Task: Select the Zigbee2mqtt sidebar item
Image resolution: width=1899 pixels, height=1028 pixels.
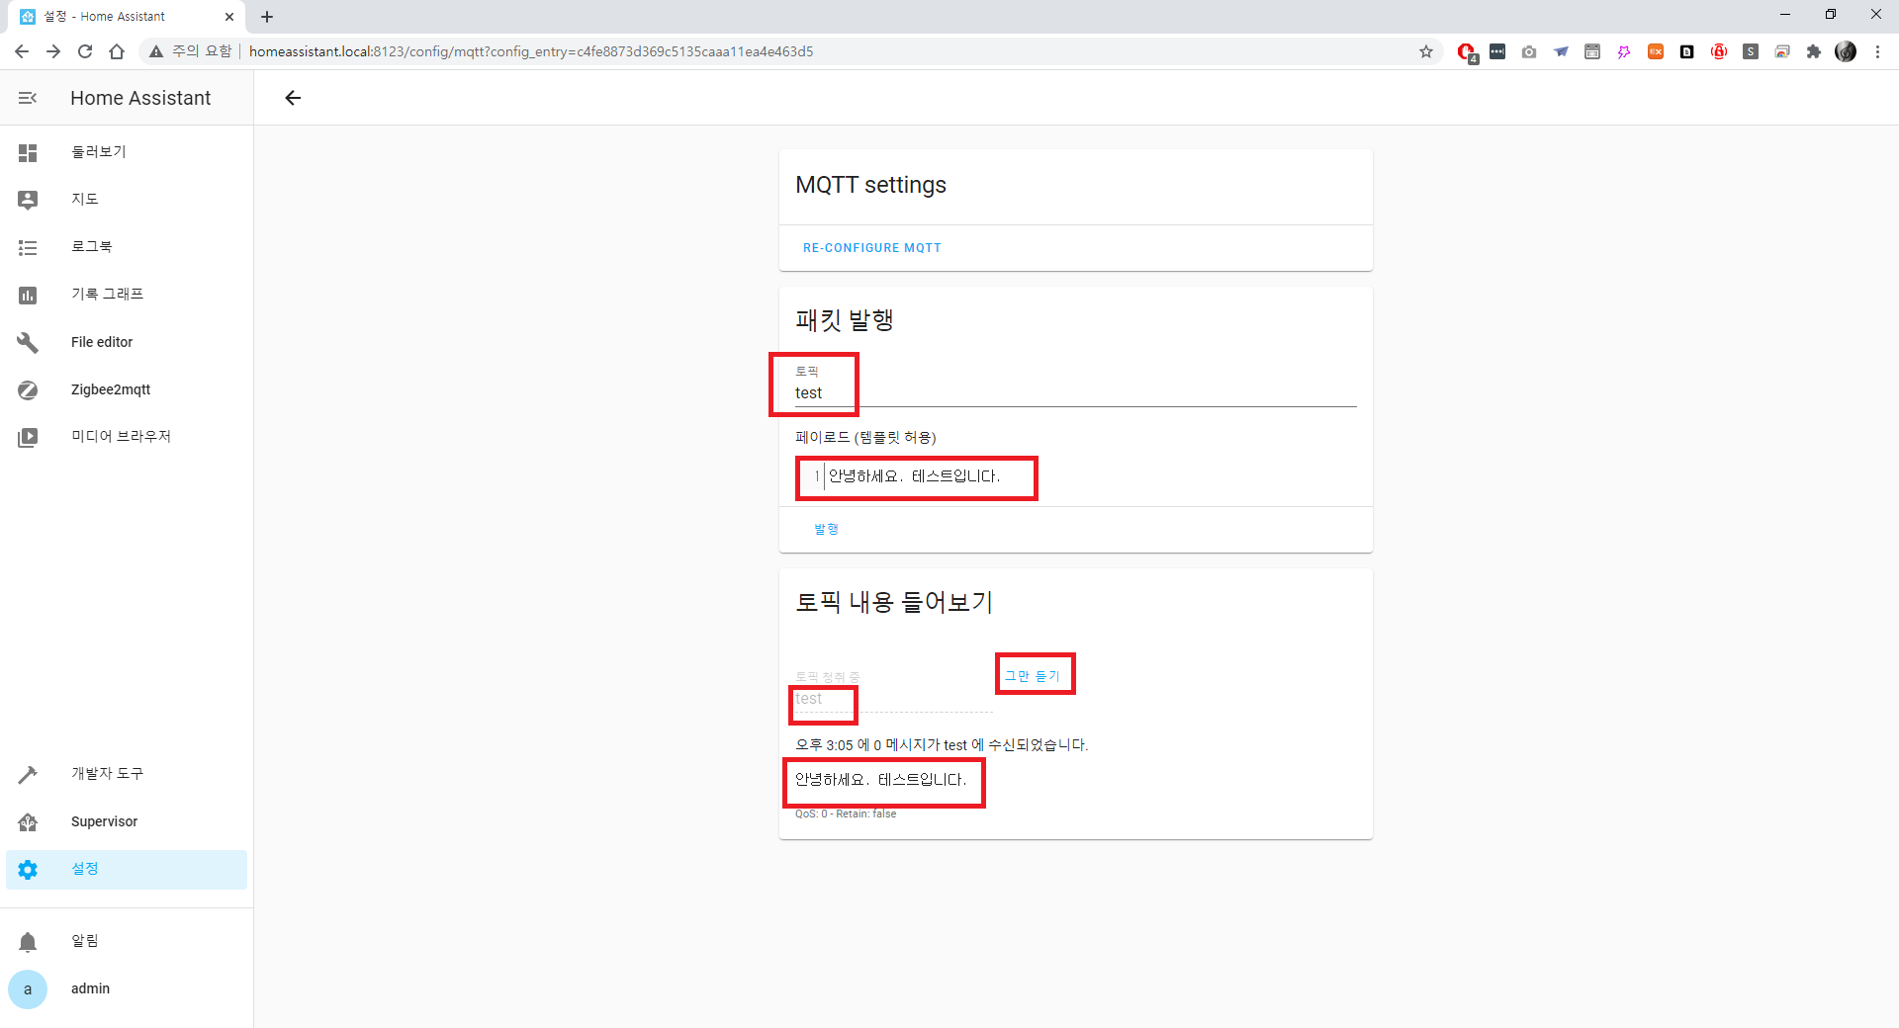Action: click(127, 389)
